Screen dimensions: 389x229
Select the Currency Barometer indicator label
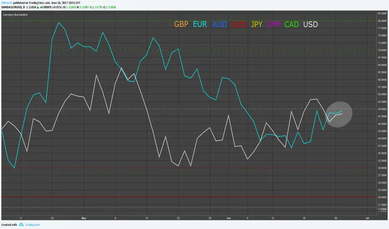[x=15, y=15]
